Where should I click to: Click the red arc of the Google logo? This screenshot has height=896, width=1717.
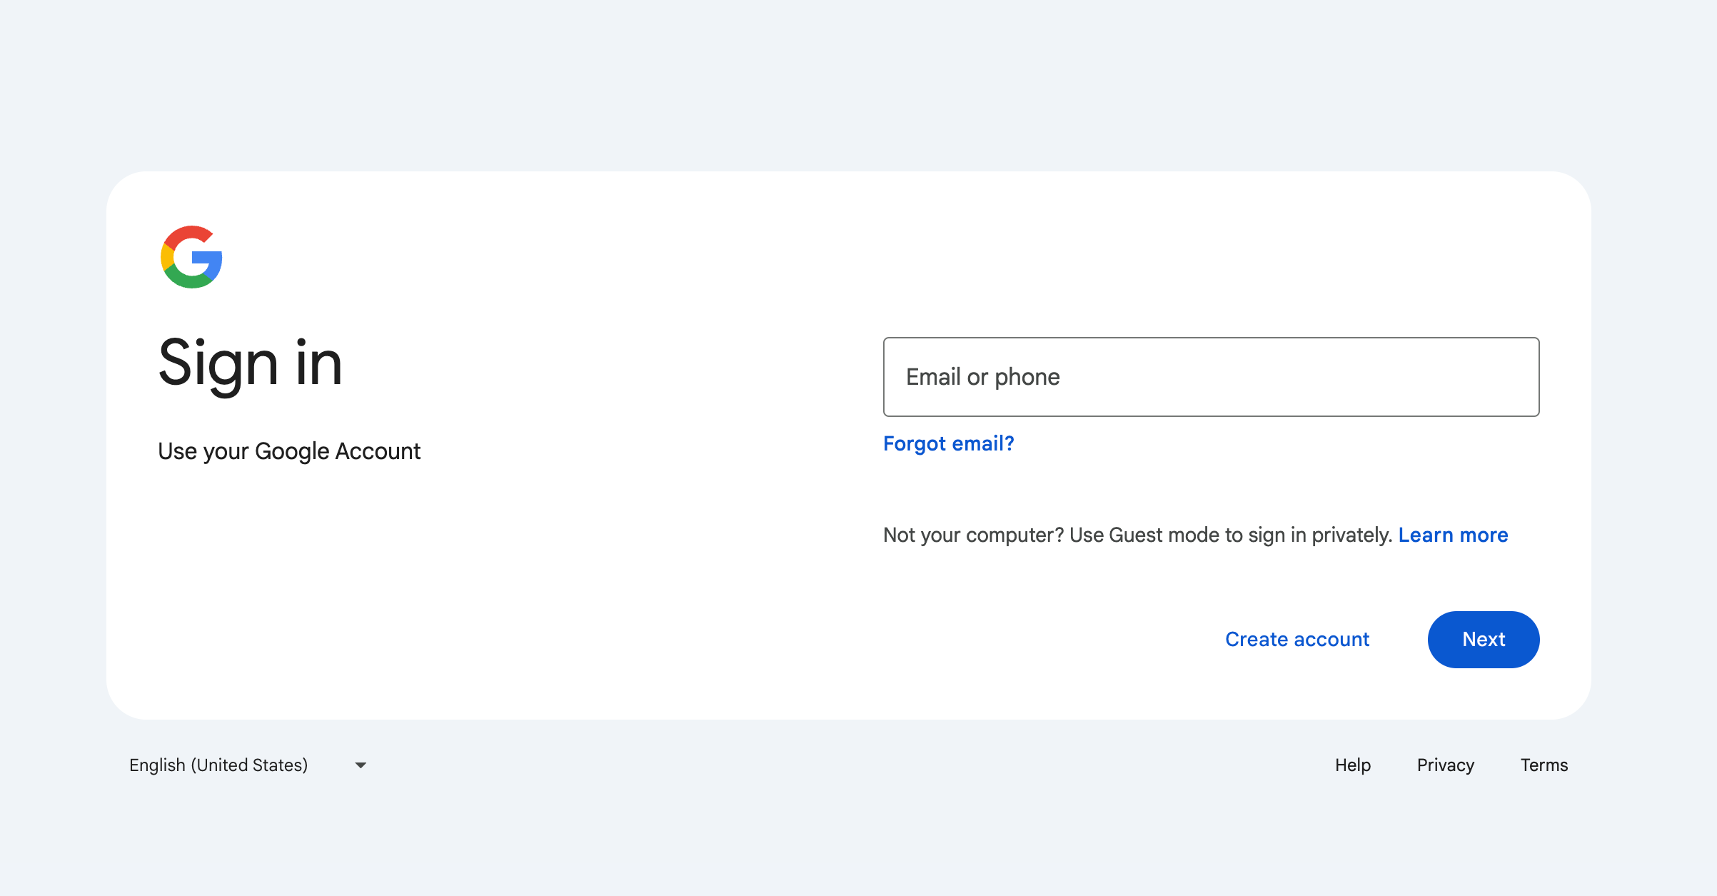point(187,233)
